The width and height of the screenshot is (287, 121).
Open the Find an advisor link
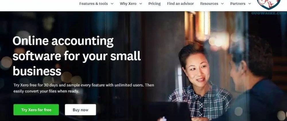[180, 4]
